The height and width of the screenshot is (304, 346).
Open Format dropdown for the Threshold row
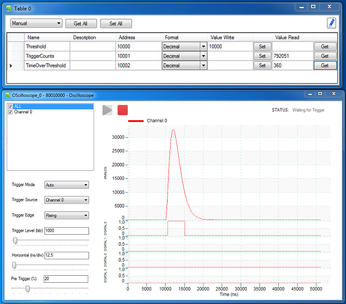point(184,47)
